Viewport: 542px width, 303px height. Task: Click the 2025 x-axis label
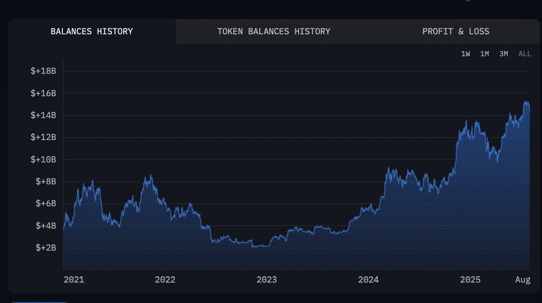pos(470,280)
